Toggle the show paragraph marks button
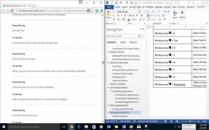209x130 pixels. pyautogui.click(x=165, y=19)
